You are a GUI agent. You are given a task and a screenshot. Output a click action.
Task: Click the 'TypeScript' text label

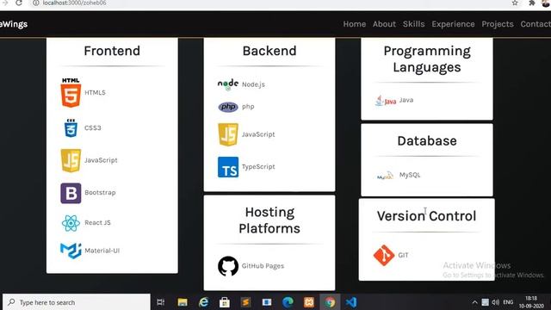[x=258, y=167]
